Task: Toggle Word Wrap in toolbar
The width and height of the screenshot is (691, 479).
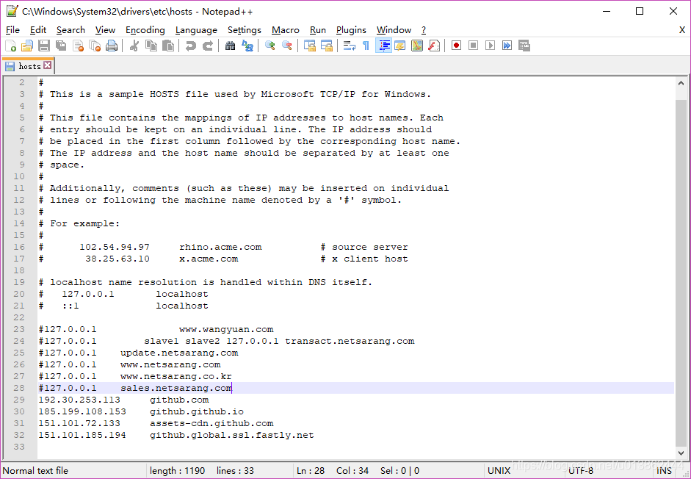Action: point(349,46)
